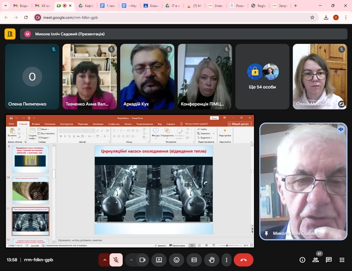Toggle closed captions in the meeting
Image resolution: width=352 pixels, height=271 pixels.
pyautogui.click(x=194, y=260)
